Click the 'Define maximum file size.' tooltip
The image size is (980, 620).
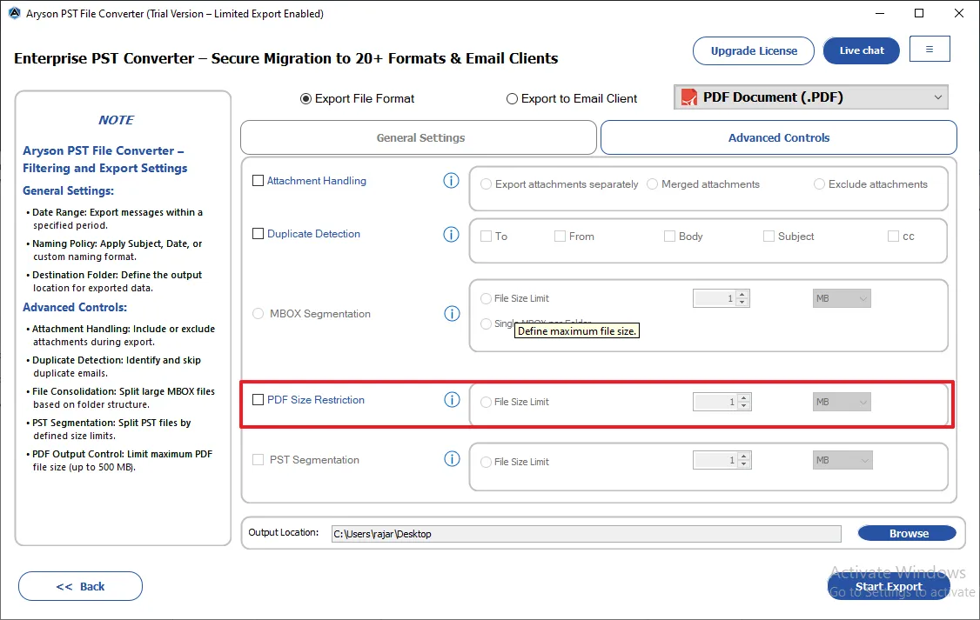pos(577,331)
